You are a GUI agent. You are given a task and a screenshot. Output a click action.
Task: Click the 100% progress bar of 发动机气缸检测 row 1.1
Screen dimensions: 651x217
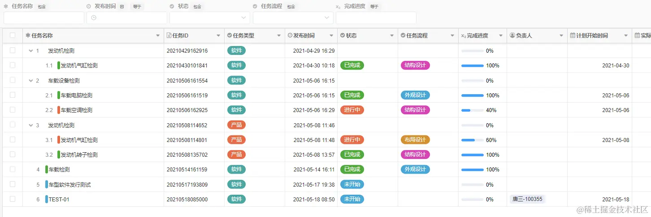click(x=473, y=66)
